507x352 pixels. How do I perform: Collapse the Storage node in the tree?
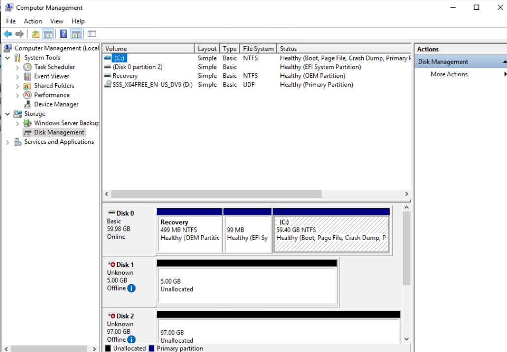coord(7,113)
